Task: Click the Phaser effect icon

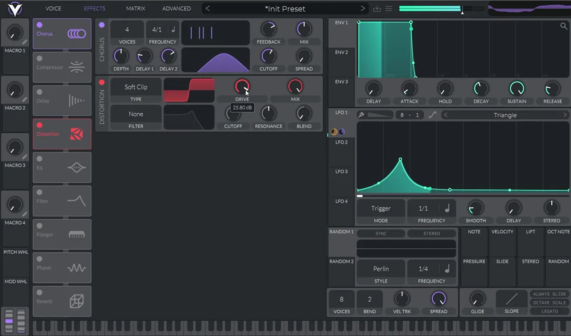Action: click(x=76, y=268)
